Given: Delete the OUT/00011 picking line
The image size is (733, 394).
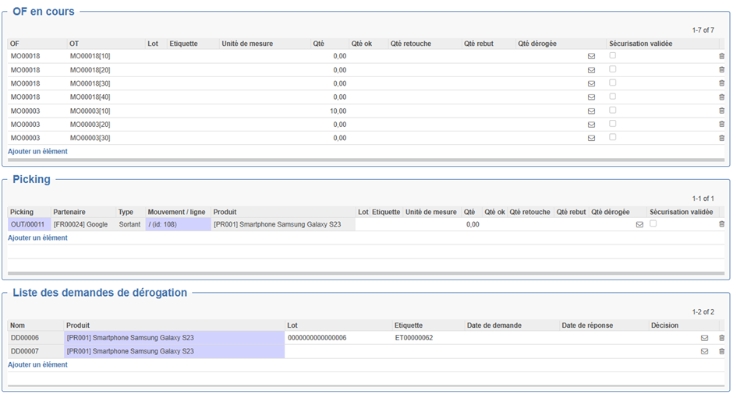Looking at the screenshot, I should click(721, 224).
